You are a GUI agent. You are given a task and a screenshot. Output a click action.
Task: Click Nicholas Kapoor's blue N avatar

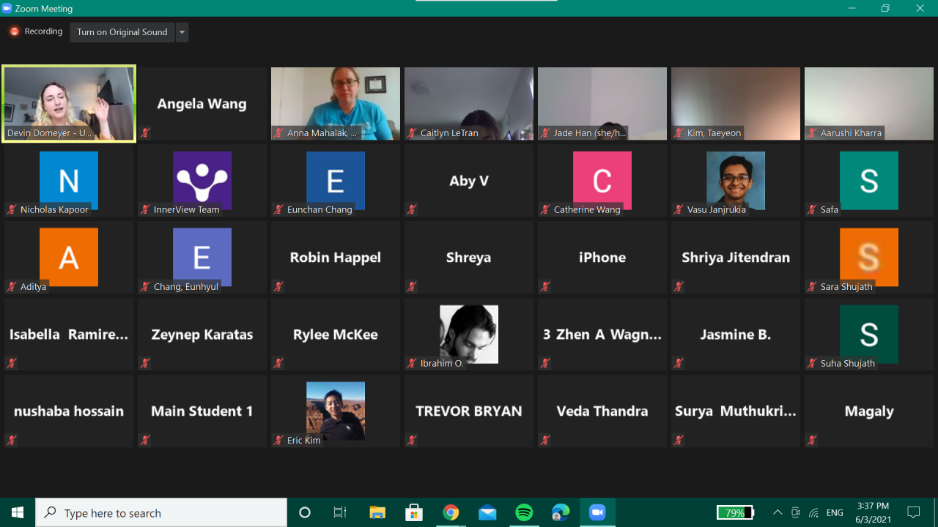[x=69, y=180]
